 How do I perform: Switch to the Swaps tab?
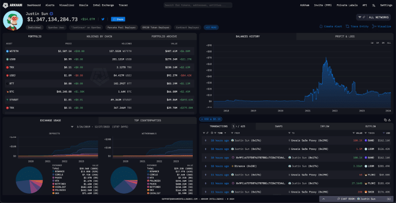[x=279, y=126]
